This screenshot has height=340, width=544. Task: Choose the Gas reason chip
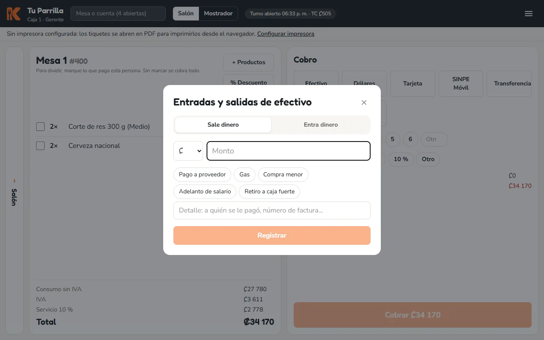point(244,175)
